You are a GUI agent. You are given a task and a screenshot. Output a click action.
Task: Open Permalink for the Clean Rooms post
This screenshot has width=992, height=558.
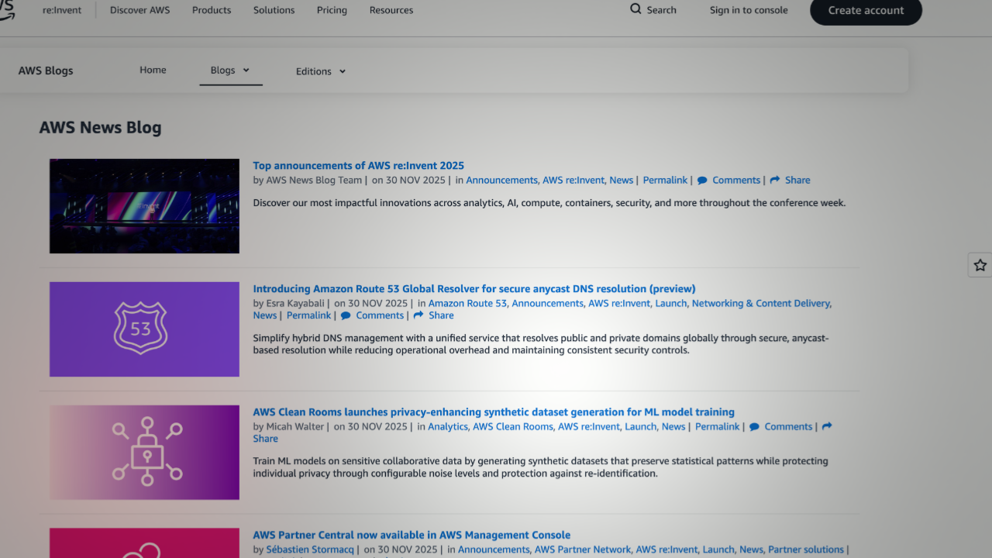point(717,427)
